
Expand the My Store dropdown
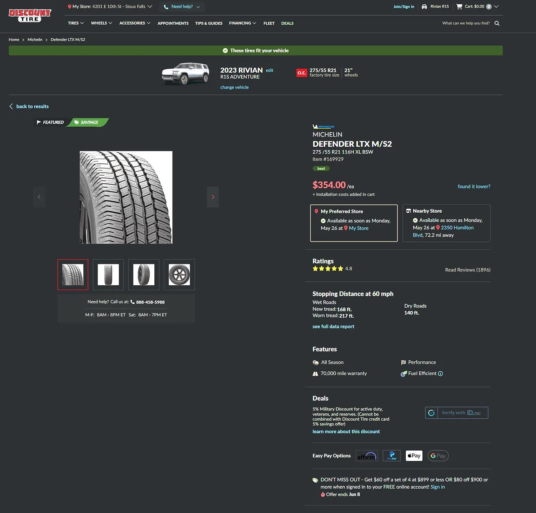tap(150, 7)
